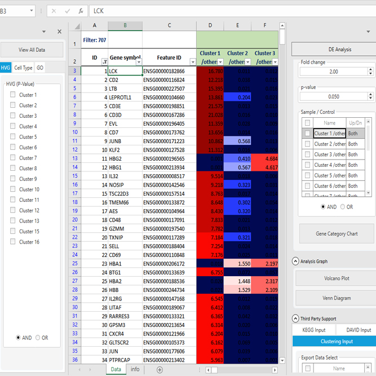Tick Cluster 3 /other in Sample/Control list

pyautogui.click(x=307, y=154)
